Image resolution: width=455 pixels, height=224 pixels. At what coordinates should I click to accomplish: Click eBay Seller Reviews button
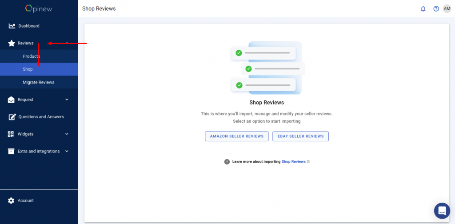click(301, 136)
